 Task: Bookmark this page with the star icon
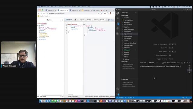[x=102, y=13]
